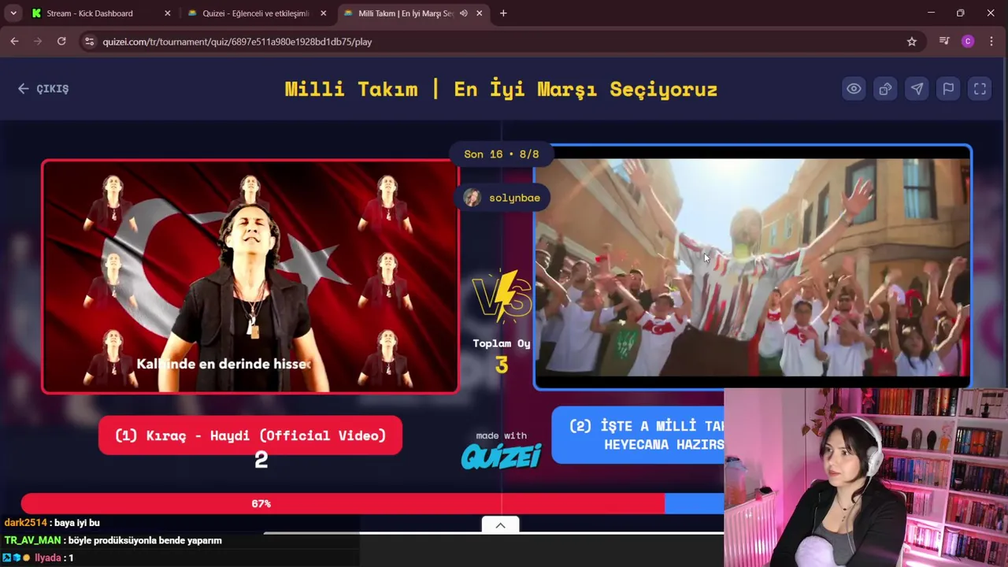The width and height of the screenshot is (1008, 567).
Task: Open the Chrome three-dot menu
Action: (x=991, y=42)
